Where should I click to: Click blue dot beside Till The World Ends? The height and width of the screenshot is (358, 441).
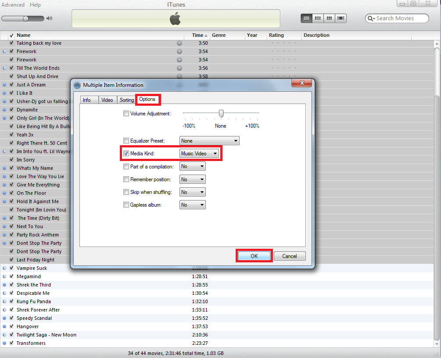pyautogui.click(x=4, y=68)
